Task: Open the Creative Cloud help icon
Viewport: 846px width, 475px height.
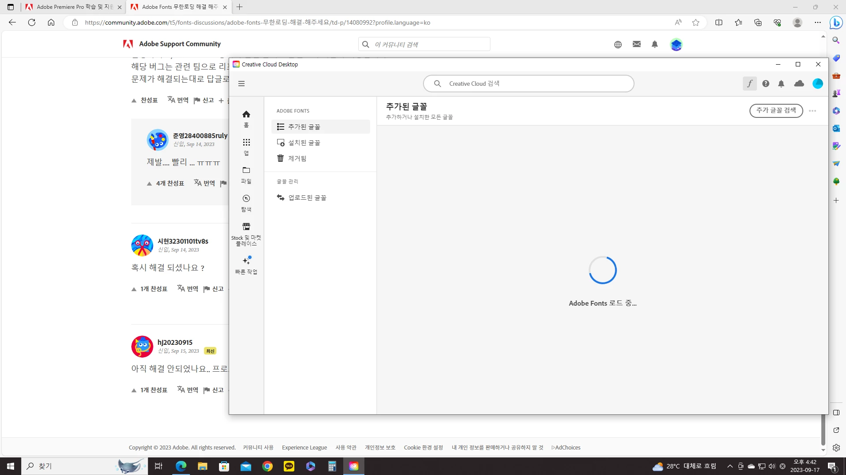Action: (x=766, y=84)
